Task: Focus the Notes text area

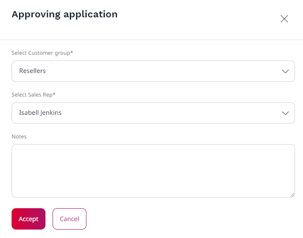Action: (153, 170)
